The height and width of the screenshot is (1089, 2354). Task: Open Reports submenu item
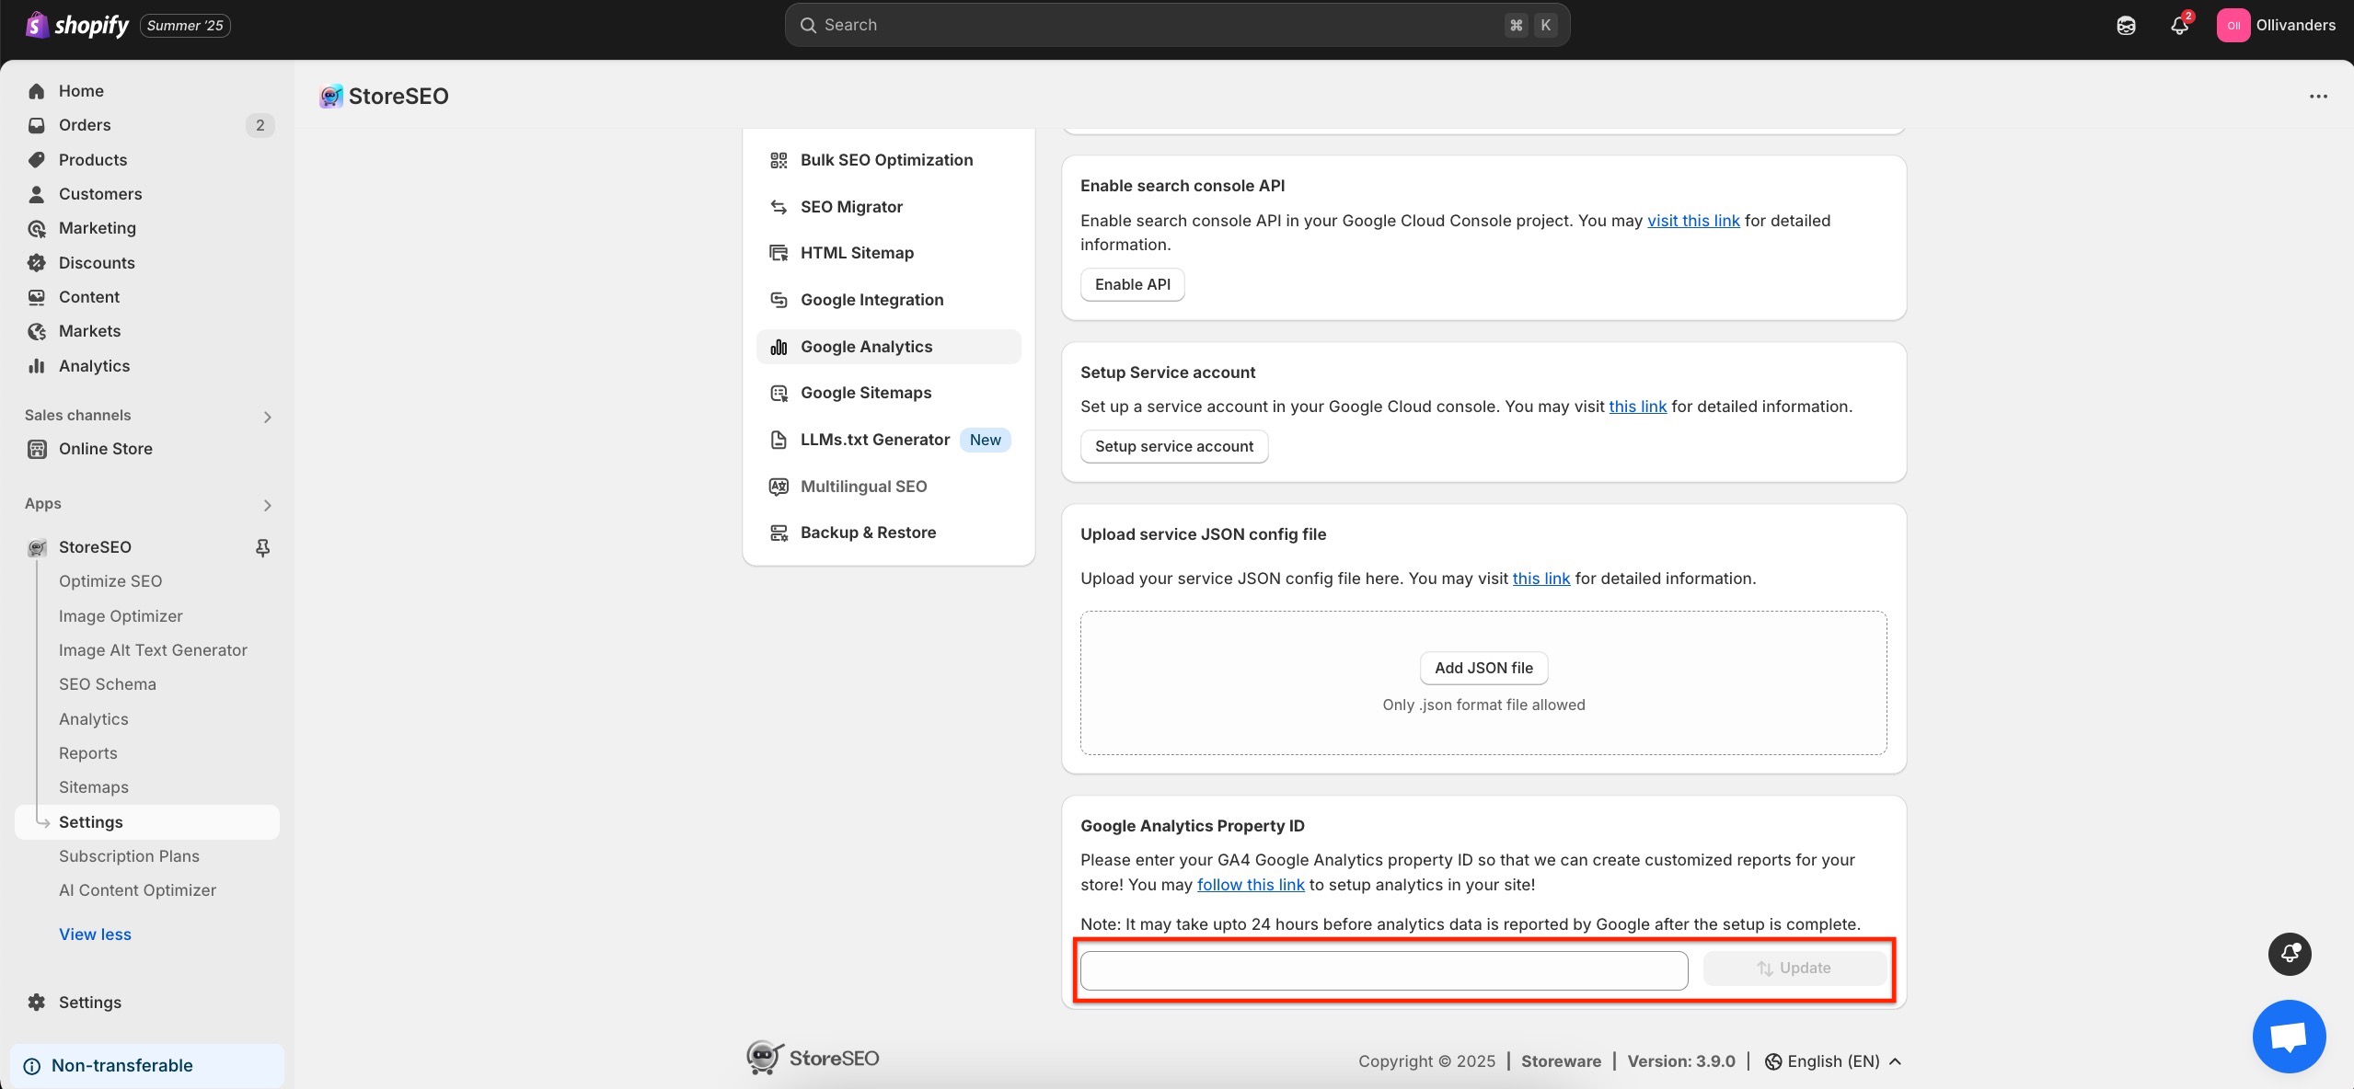pos(88,753)
